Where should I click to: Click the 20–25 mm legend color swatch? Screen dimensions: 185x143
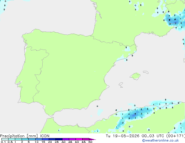52,139
